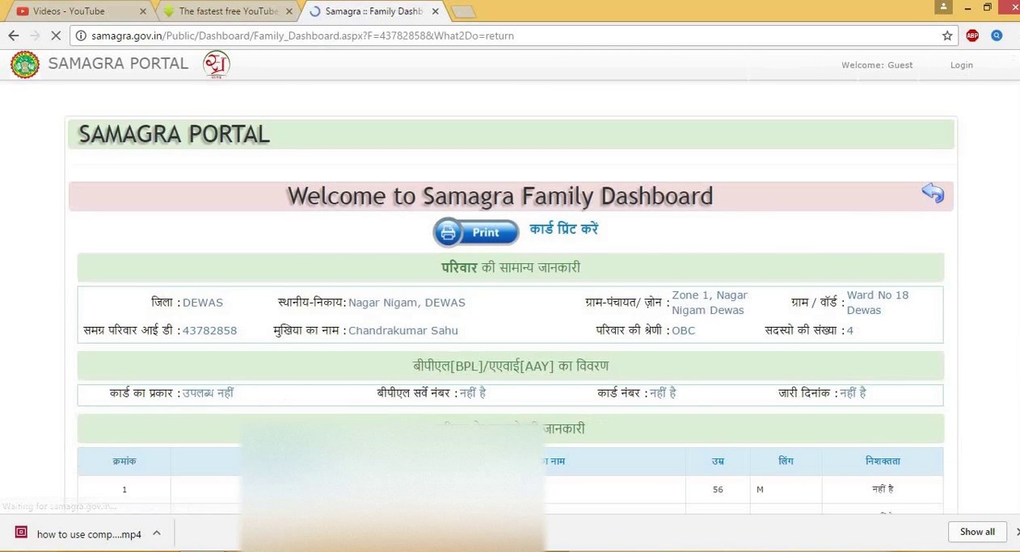
Task: View site information icon in address bar
Action: (80, 36)
